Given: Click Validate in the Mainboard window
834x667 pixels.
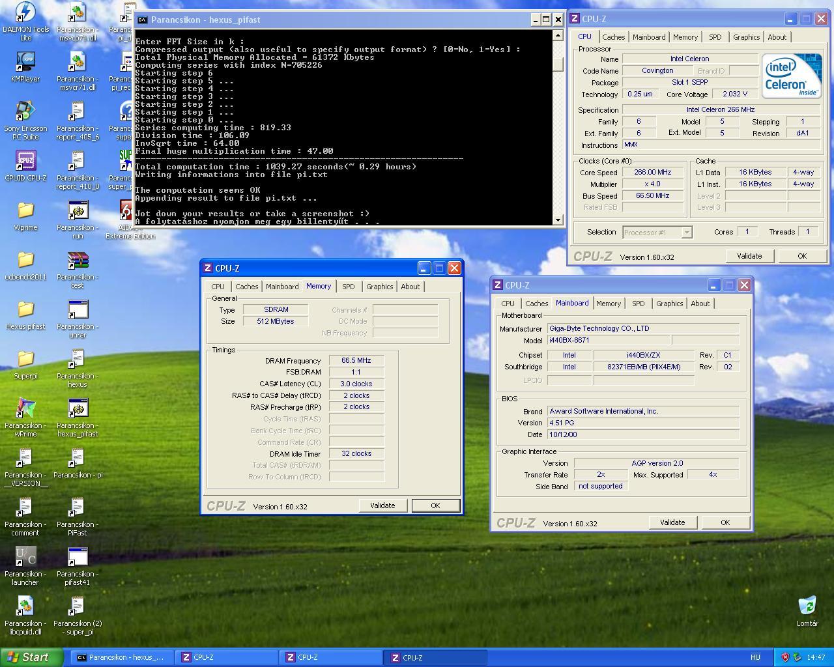Looking at the screenshot, I should coord(672,522).
